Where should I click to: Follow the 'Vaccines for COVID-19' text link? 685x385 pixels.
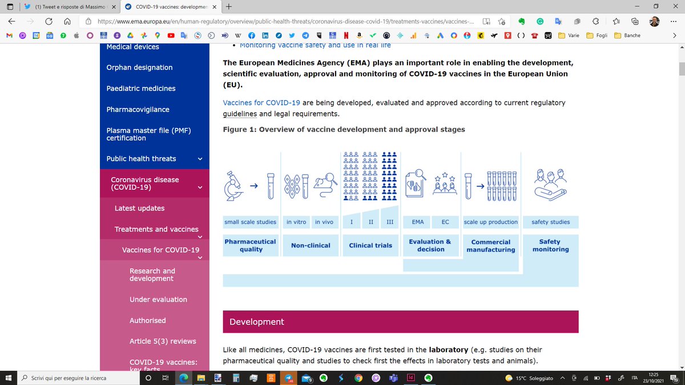(261, 103)
